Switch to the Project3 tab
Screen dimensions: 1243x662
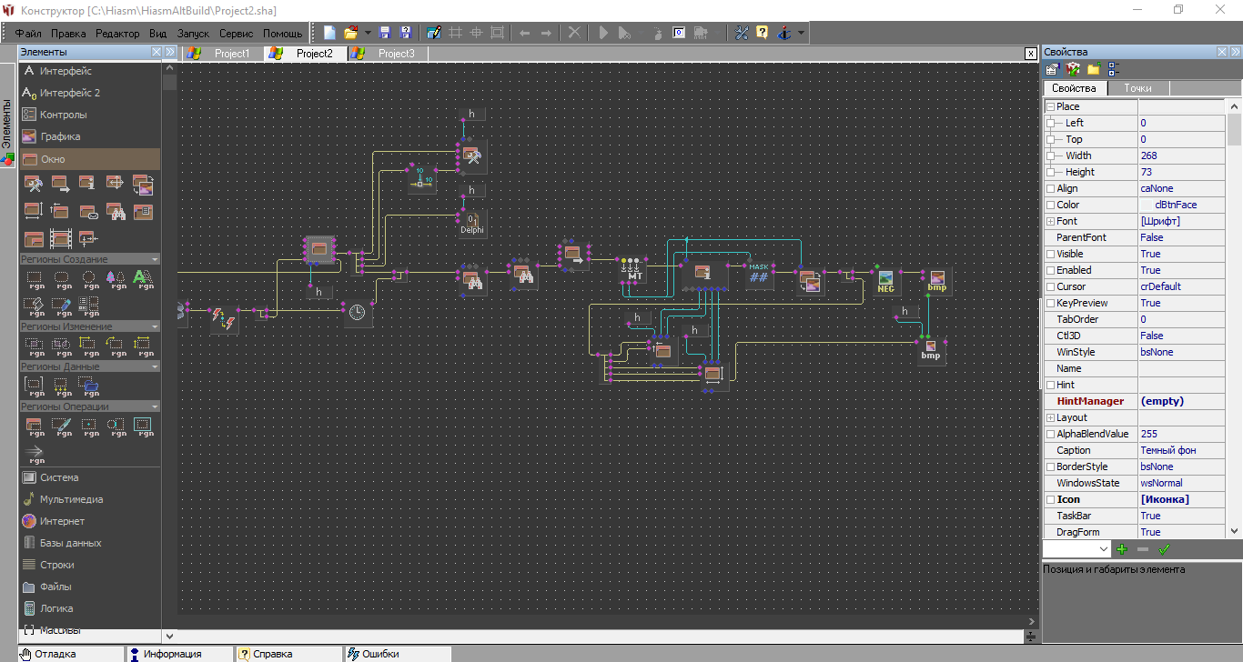click(x=387, y=54)
